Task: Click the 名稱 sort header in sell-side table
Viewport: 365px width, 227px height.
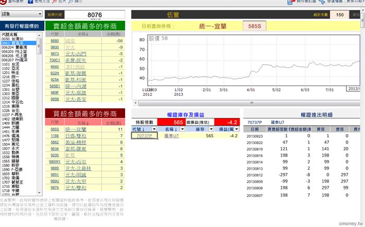Action: click(83, 34)
